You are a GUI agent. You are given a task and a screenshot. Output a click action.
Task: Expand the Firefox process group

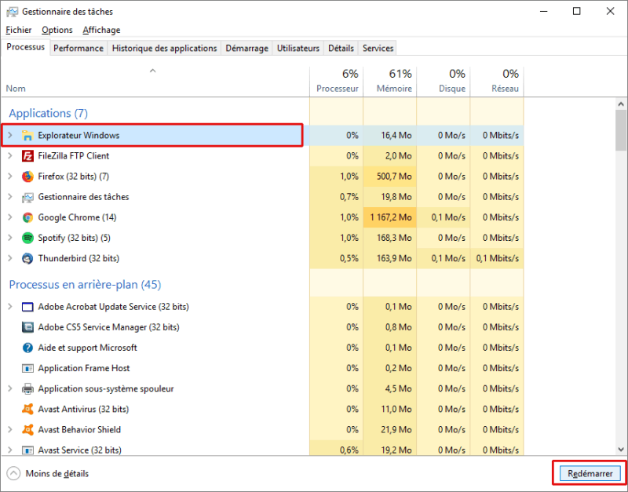10,177
